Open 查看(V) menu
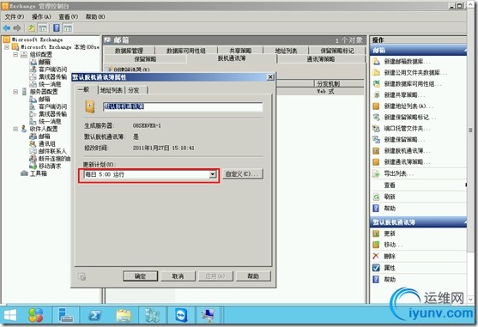 [69, 16]
